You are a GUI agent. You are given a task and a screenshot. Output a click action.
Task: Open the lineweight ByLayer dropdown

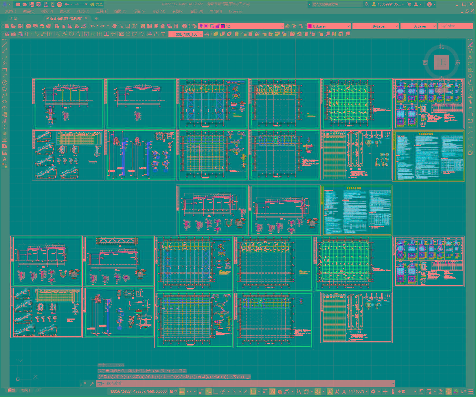[x=418, y=26]
